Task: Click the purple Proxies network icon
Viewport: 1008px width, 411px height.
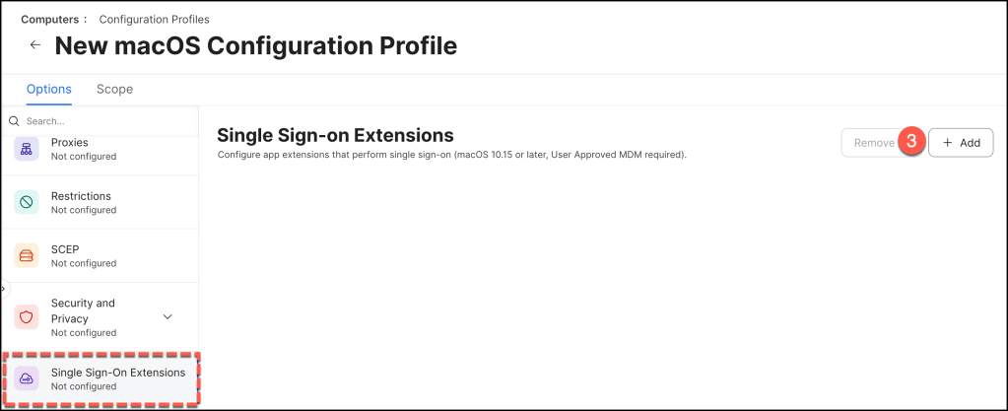Action: pos(27,149)
